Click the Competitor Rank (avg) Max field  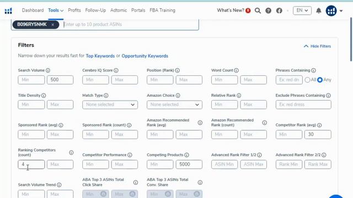[318, 134]
